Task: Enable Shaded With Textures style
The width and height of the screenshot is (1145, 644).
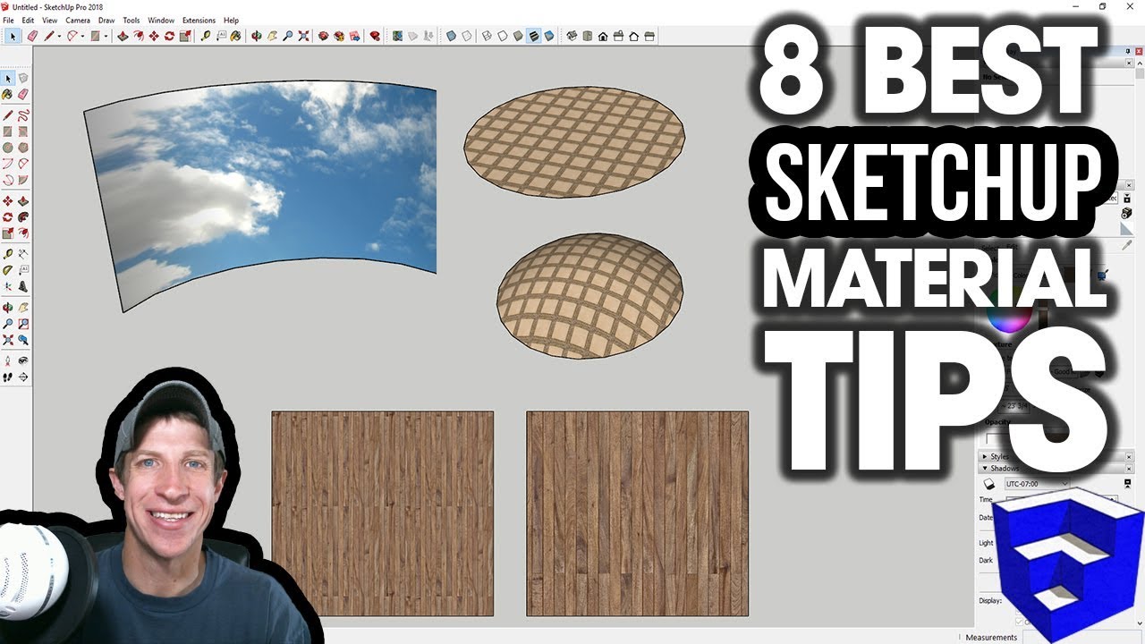Action: pyautogui.click(x=534, y=37)
